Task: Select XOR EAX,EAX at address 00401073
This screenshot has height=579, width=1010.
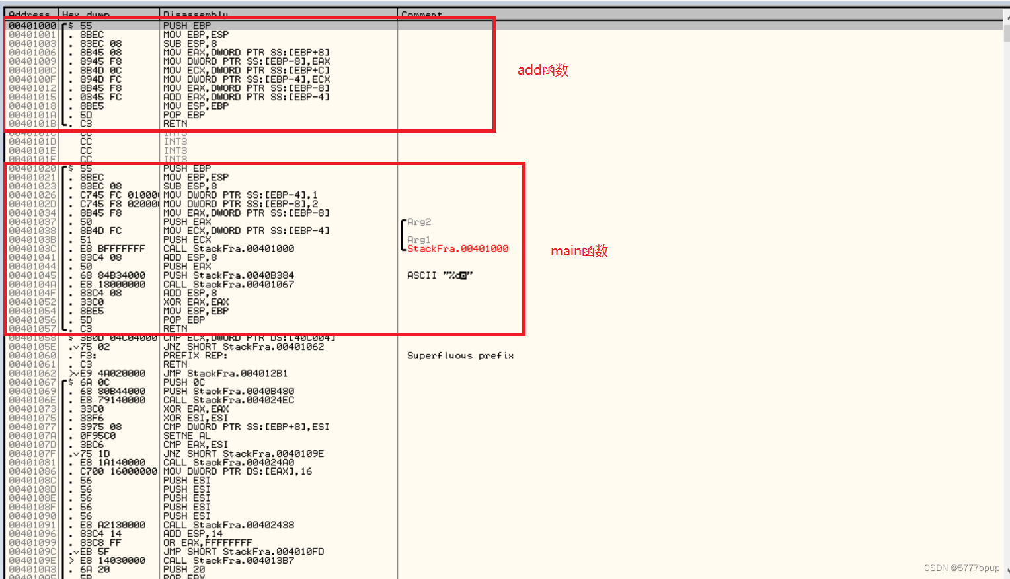Action: 196,409
